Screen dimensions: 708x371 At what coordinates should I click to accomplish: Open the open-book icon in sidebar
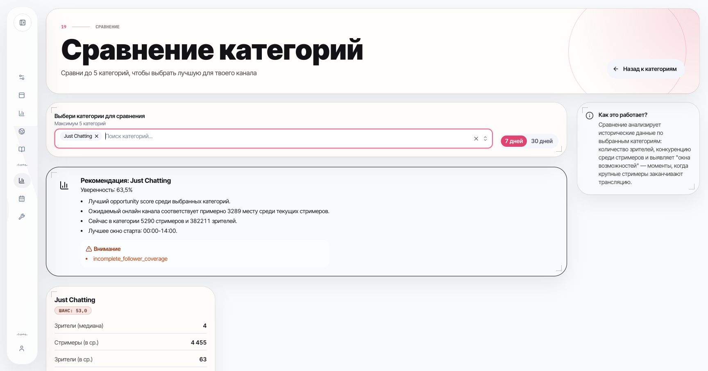click(x=22, y=150)
